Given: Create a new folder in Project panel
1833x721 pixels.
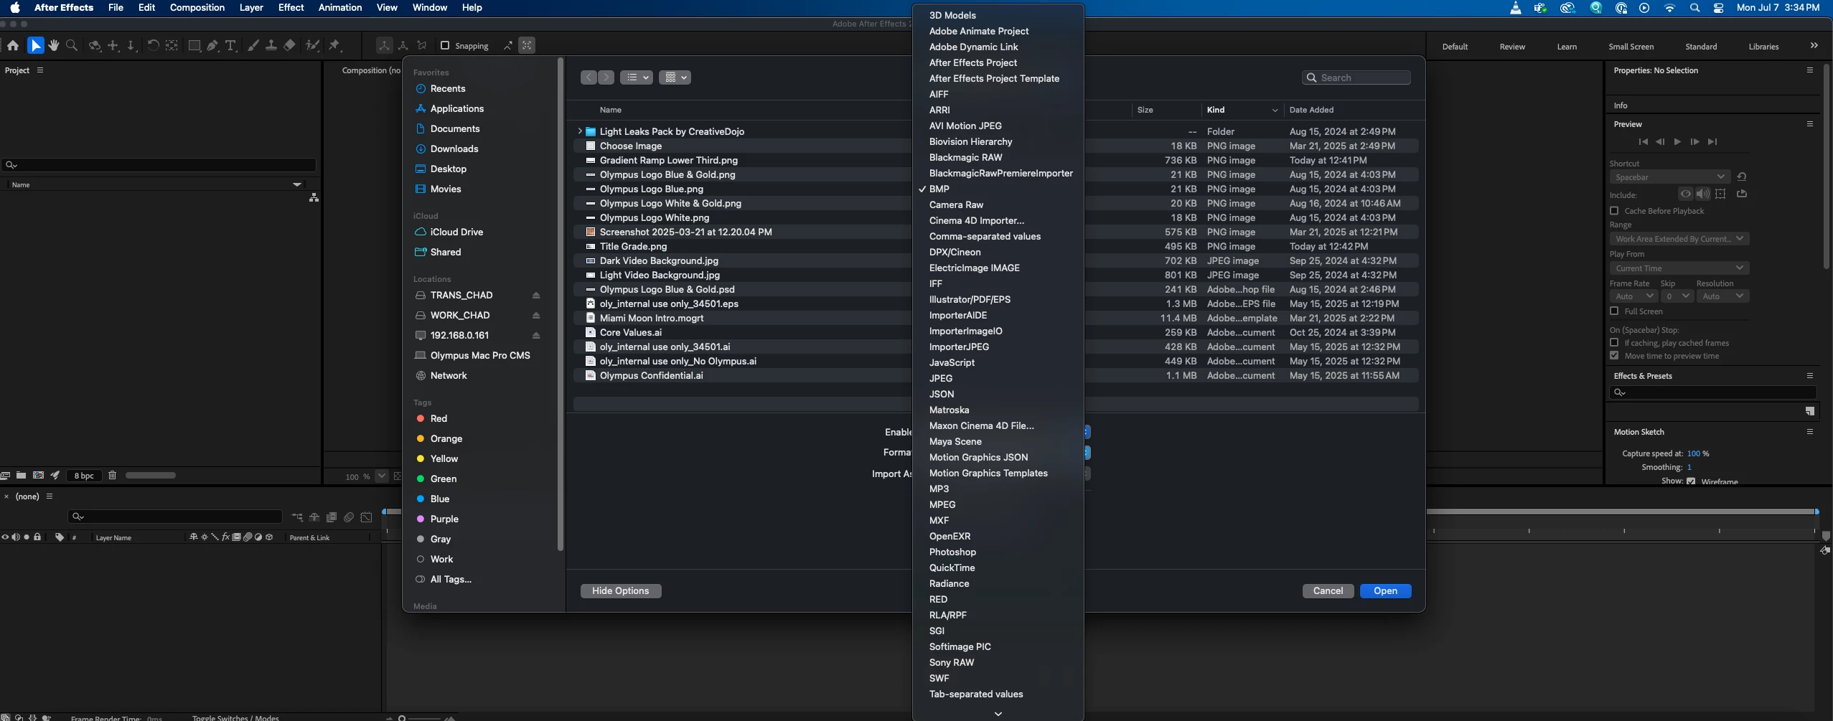Looking at the screenshot, I should click(22, 476).
